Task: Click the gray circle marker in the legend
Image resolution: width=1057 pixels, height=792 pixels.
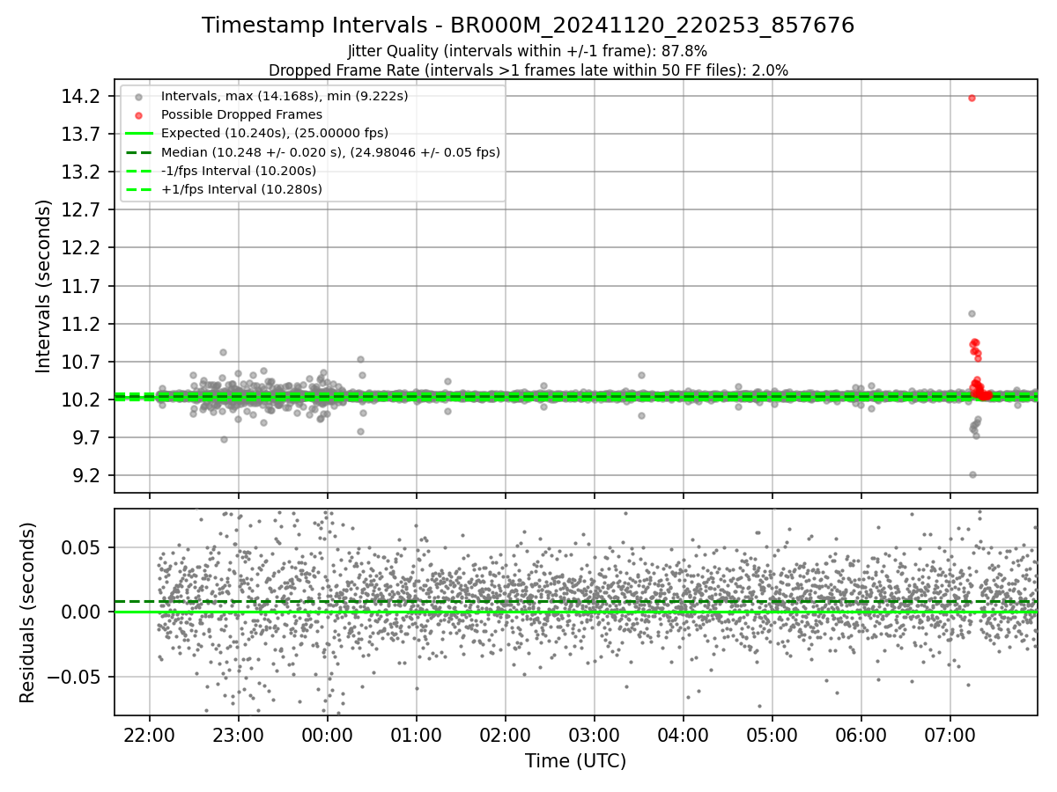Action: point(138,97)
